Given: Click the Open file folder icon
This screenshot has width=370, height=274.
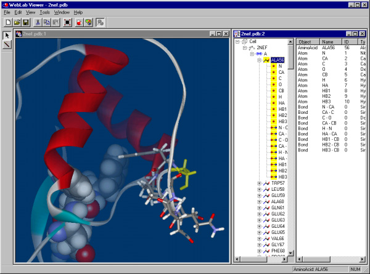Looking at the screenshot, I should pos(17,22).
